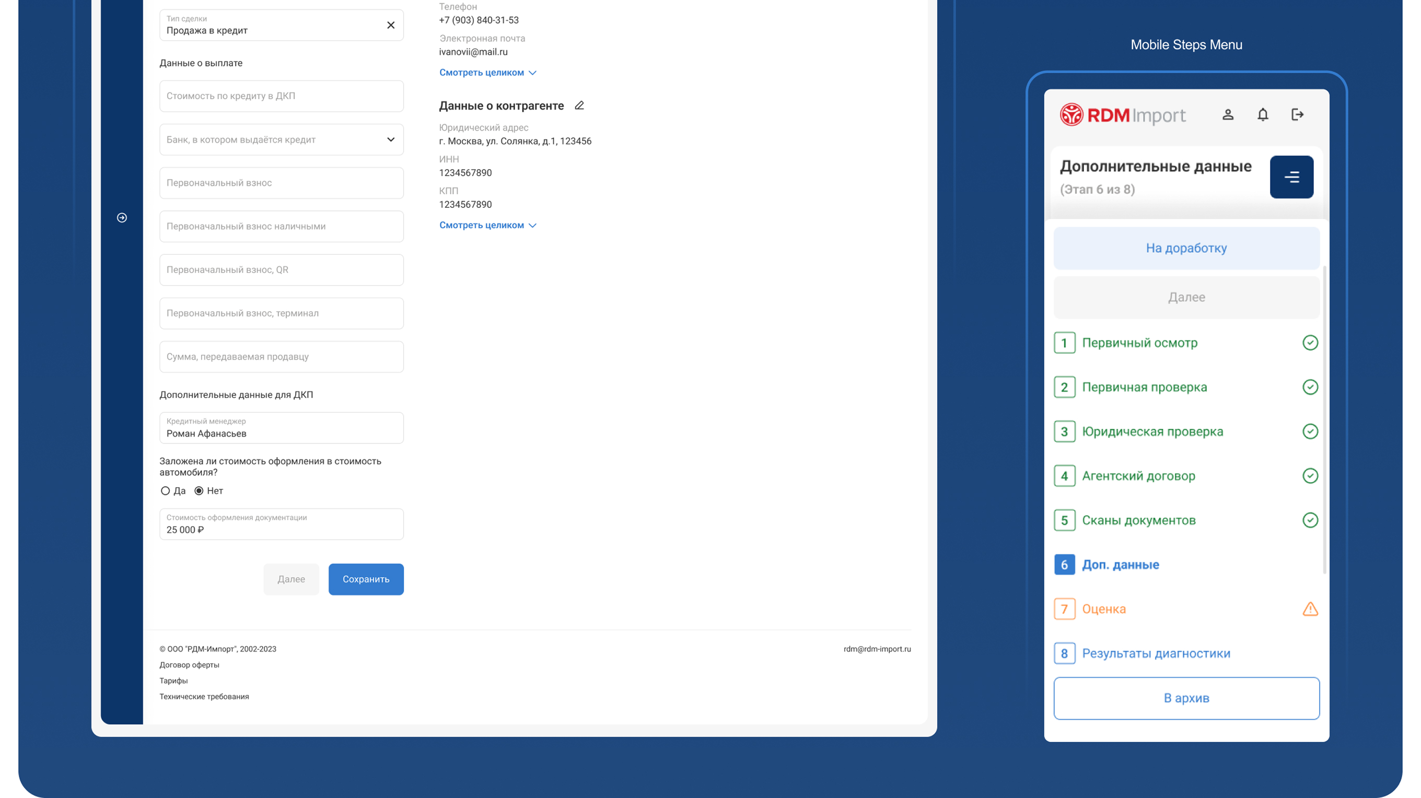Click the sidebar expand arrow icon
Viewport: 1421px width, 798px height.
pyautogui.click(x=122, y=218)
